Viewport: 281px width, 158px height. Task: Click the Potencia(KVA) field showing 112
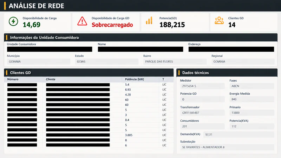pyautogui.click(x=252, y=126)
